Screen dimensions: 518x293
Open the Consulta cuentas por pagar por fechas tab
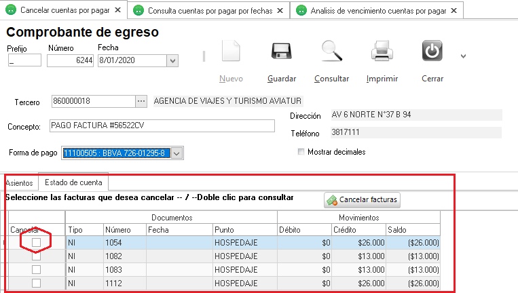(210, 11)
